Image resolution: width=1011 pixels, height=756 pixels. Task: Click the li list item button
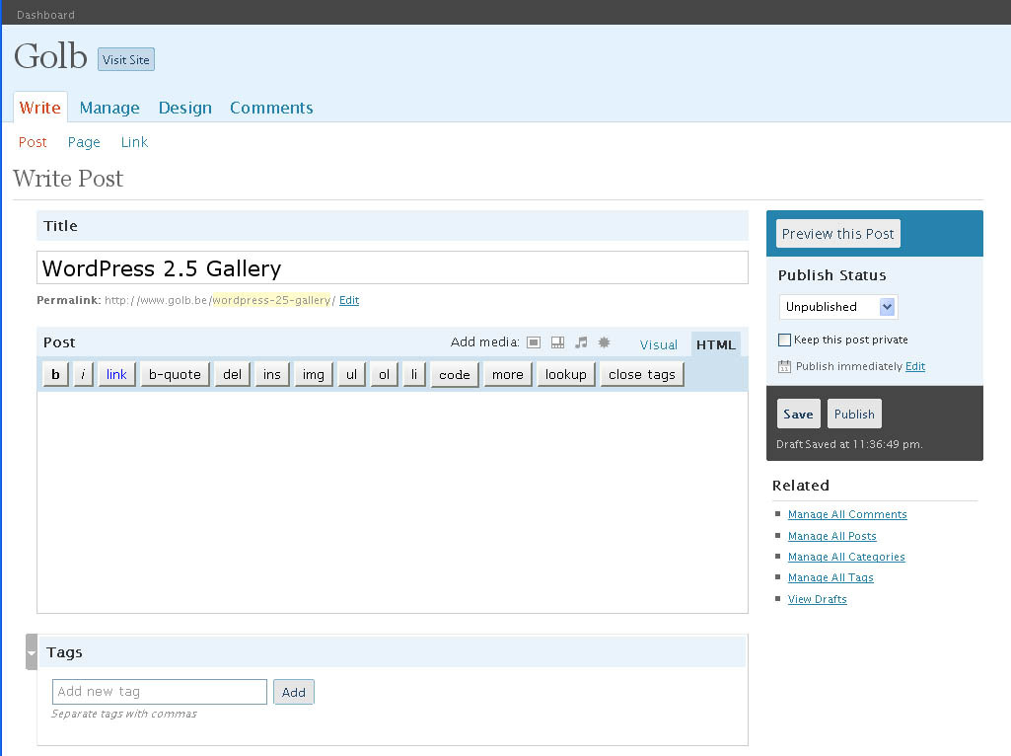tap(414, 374)
